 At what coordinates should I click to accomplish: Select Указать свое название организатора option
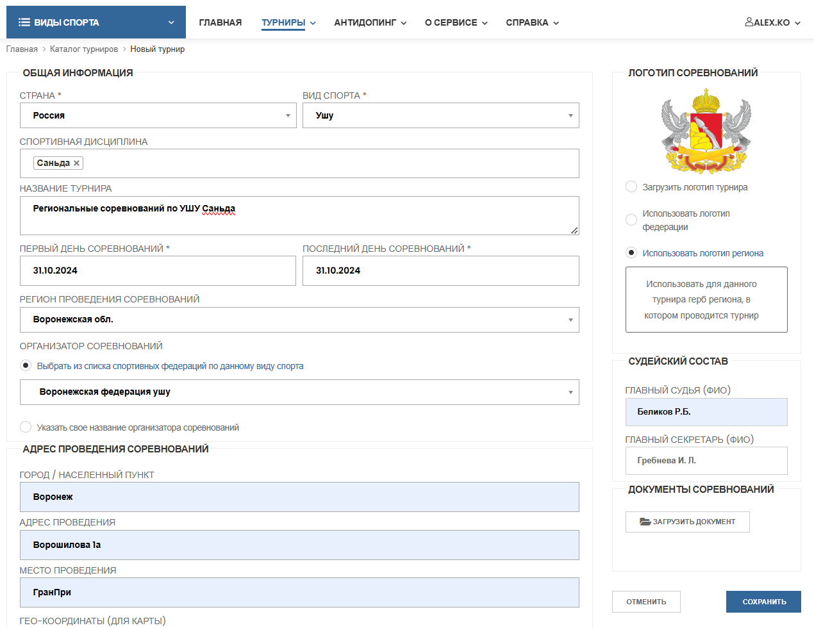pos(26,427)
